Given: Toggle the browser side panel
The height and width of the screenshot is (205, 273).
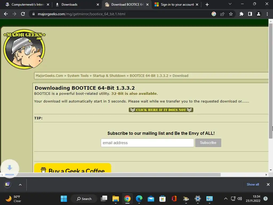Looking at the screenshot, I should pos(250,14).
